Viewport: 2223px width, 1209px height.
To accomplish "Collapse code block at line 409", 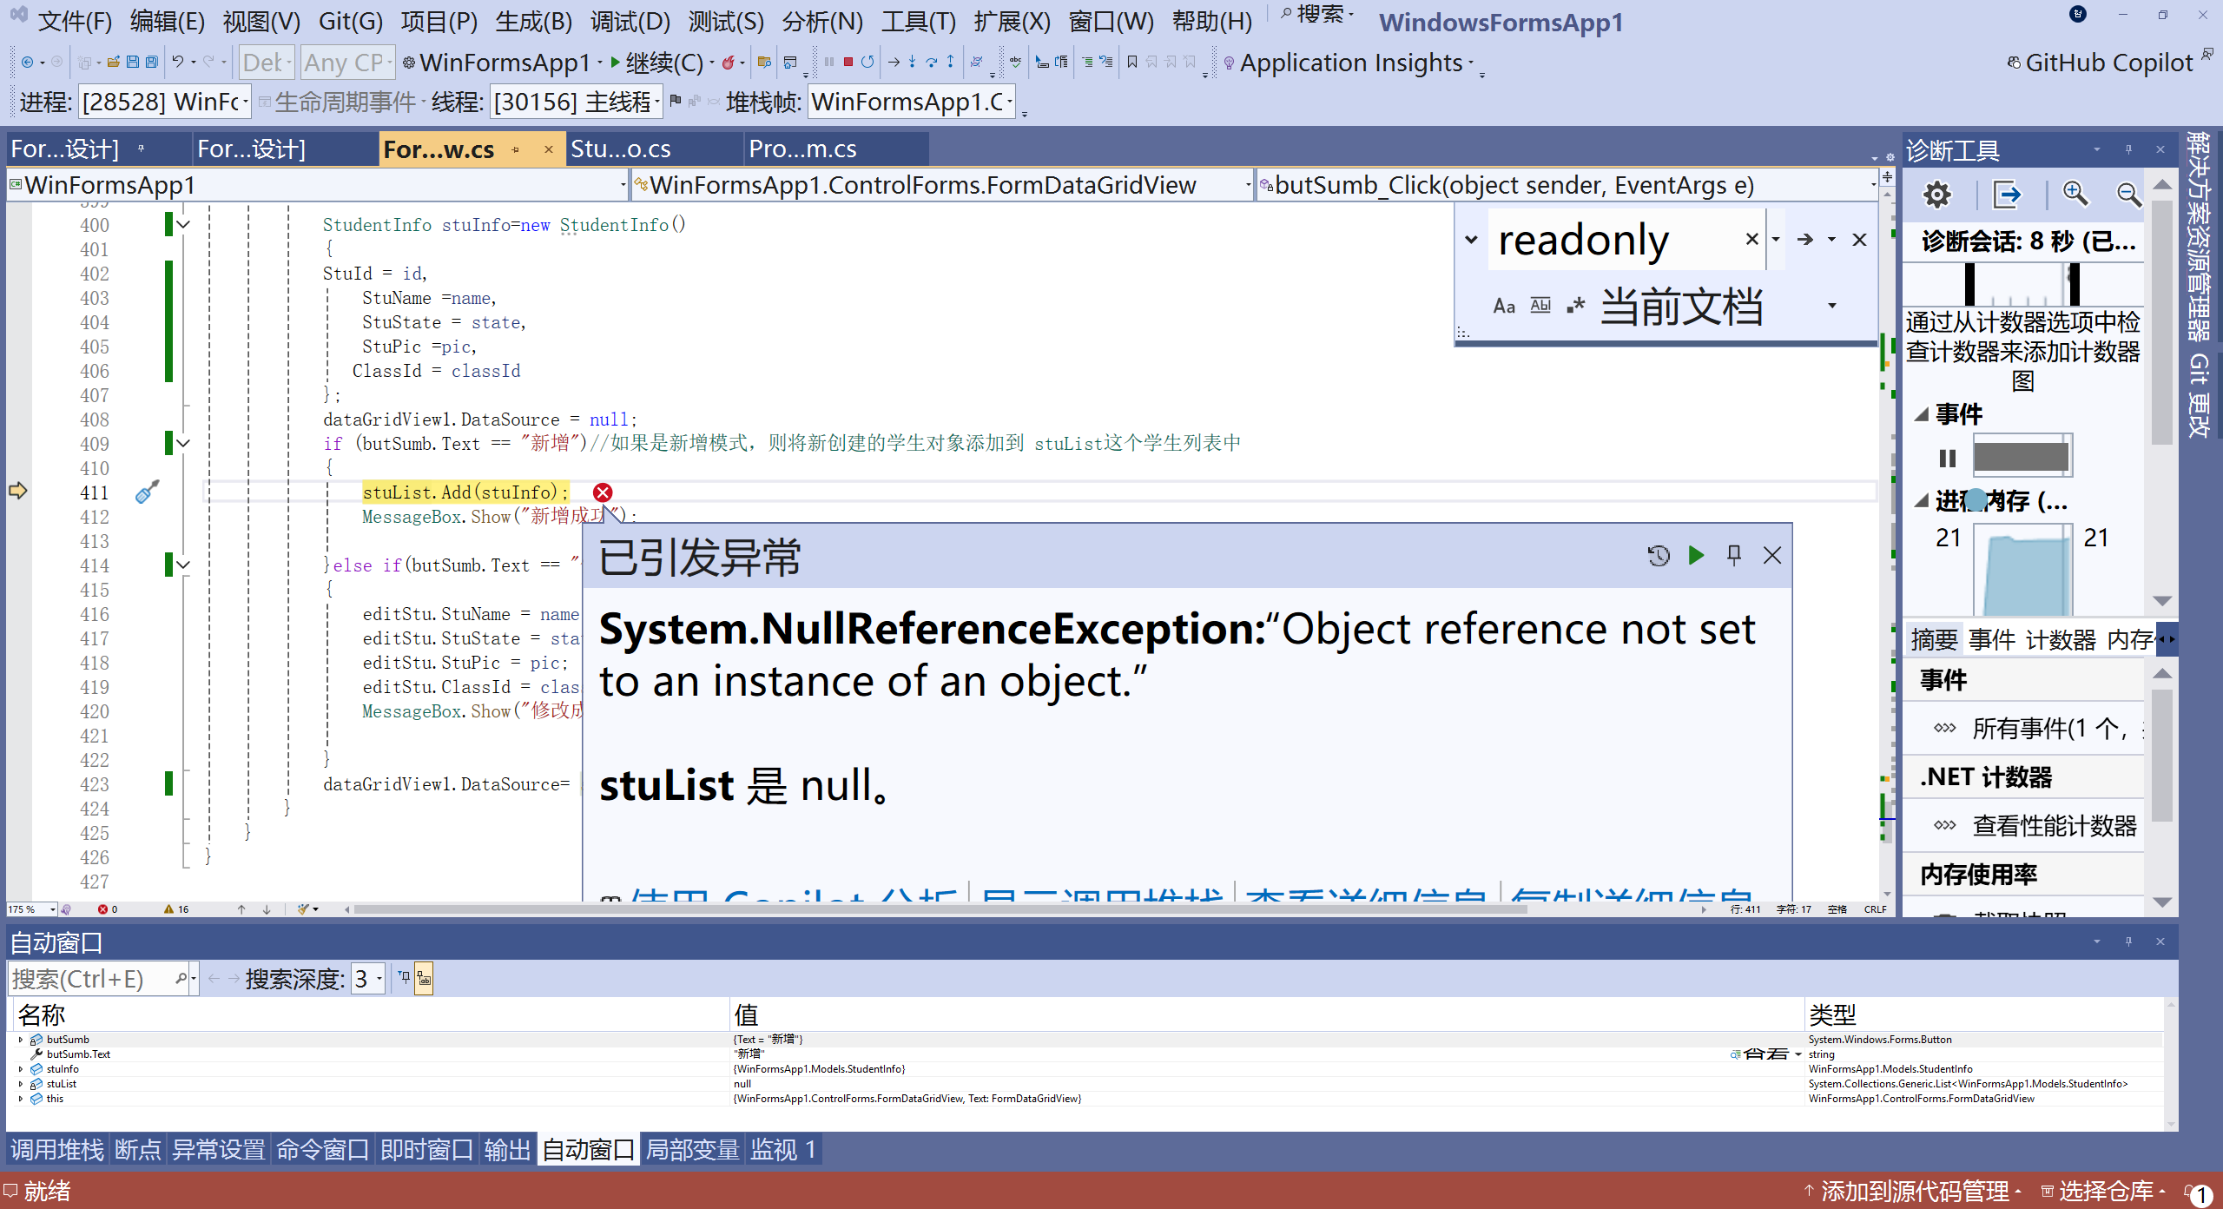I will tap(183, 444).
